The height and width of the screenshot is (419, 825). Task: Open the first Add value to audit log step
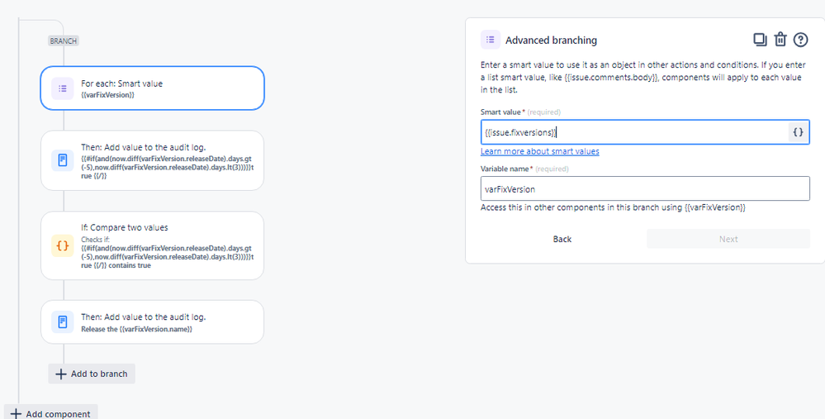153,160
